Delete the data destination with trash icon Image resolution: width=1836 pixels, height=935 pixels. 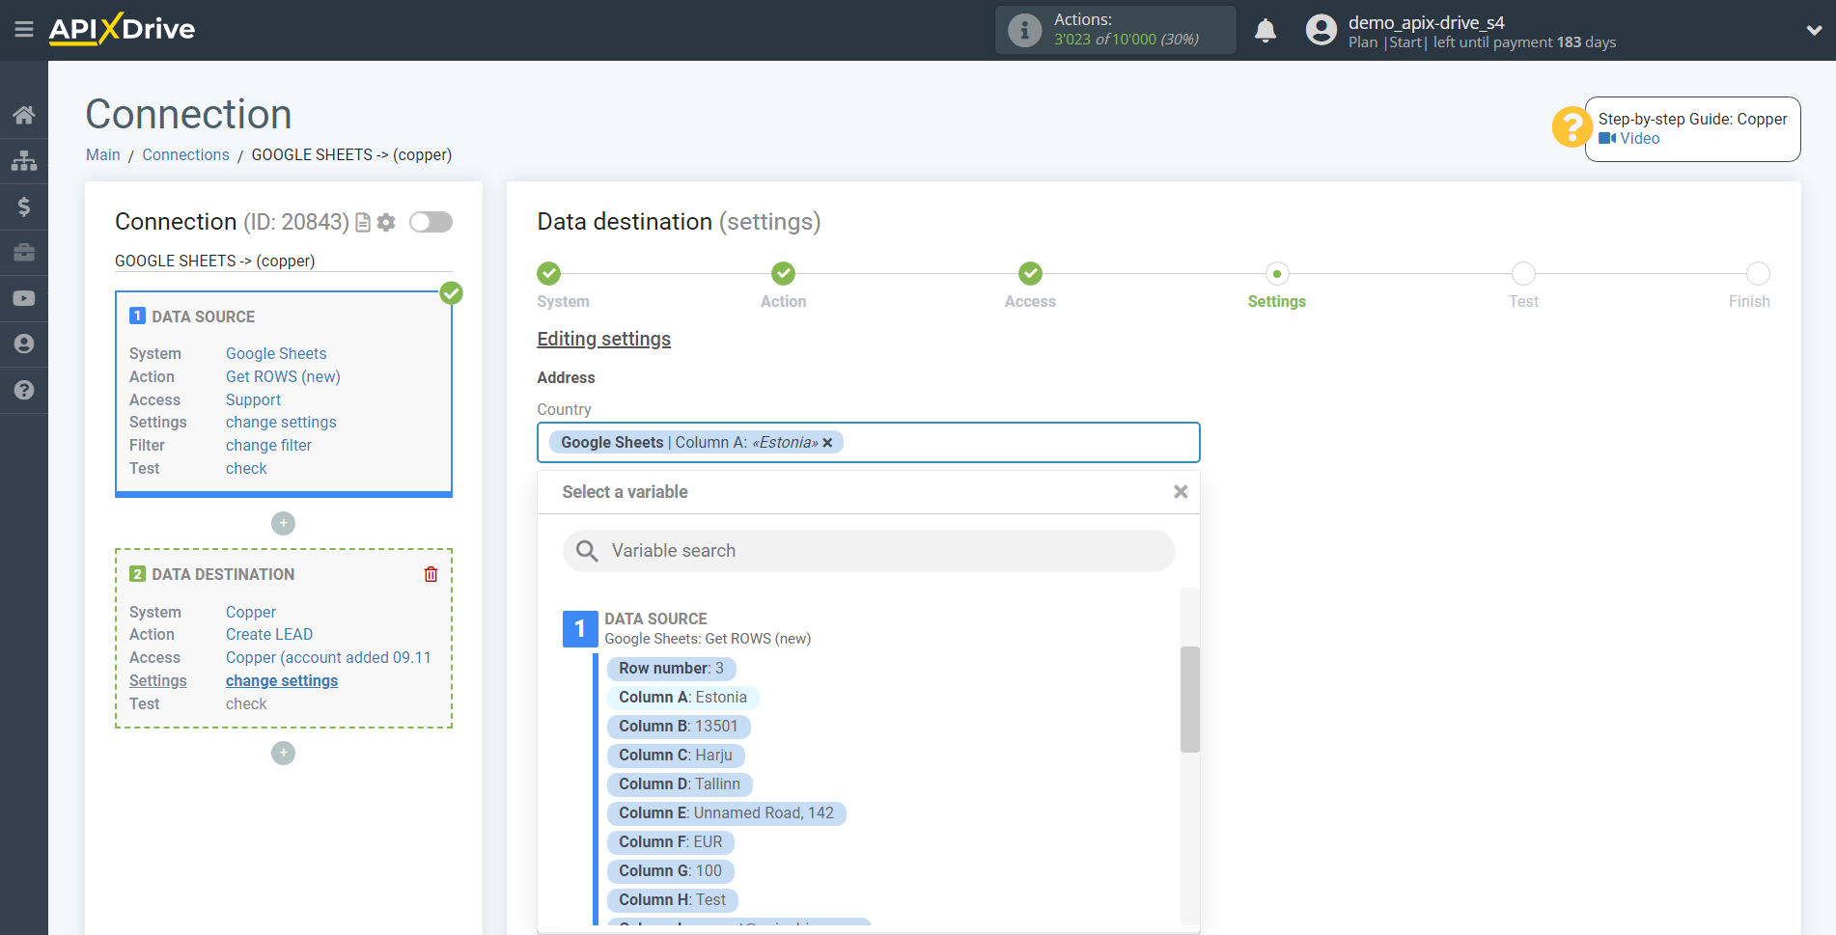431,574
